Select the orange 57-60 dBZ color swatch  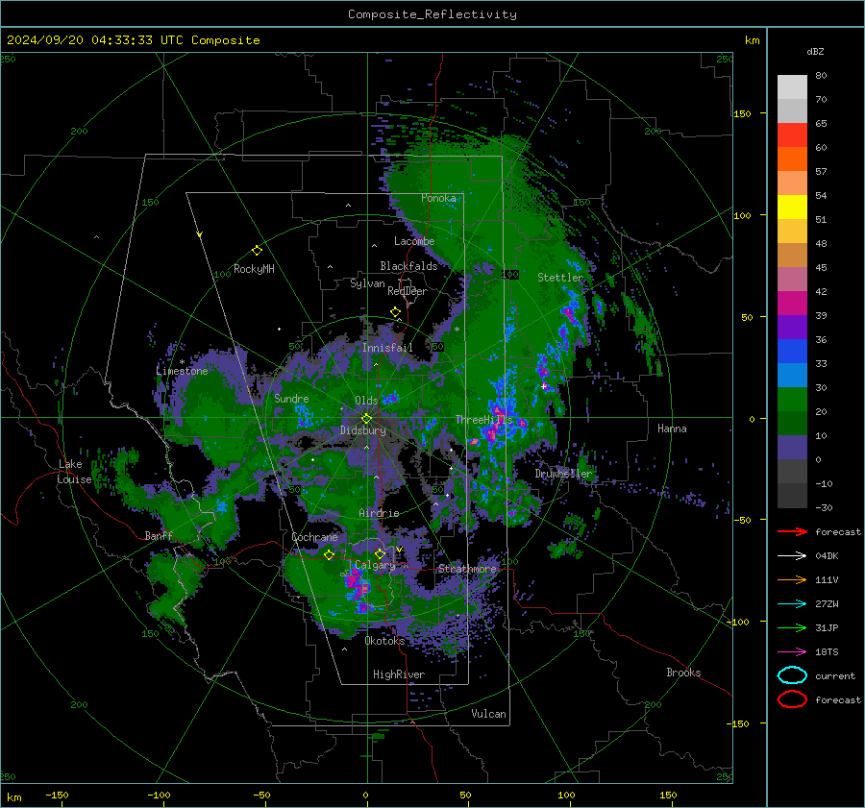click(x=792, y=159)
